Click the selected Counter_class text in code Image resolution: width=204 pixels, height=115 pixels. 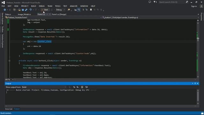click(x=44, y=42)
